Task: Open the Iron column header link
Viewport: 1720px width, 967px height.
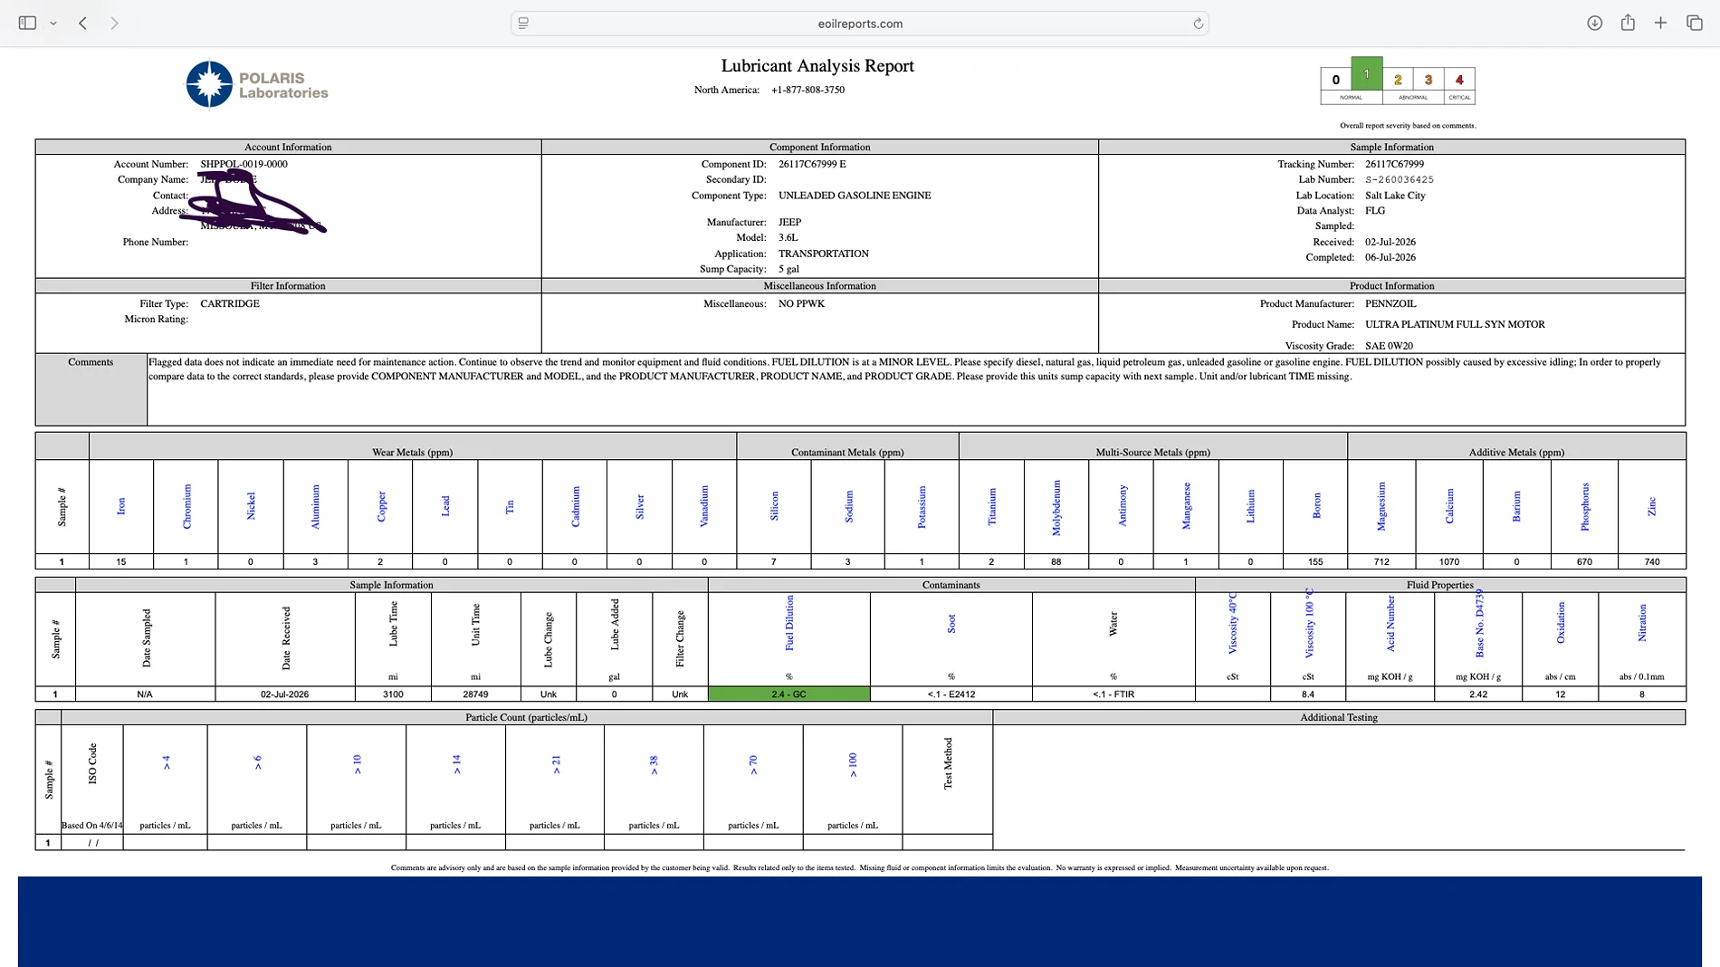Action: click(x=121, y=506)
